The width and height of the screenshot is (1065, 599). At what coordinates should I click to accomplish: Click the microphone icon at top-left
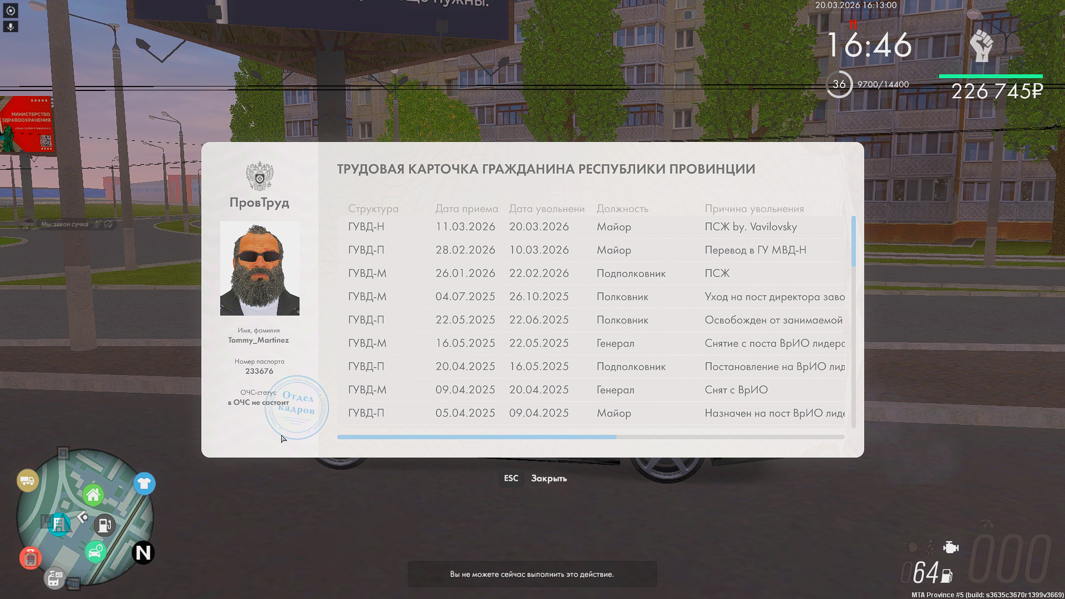pyautogui.click(x=10, y=27)
